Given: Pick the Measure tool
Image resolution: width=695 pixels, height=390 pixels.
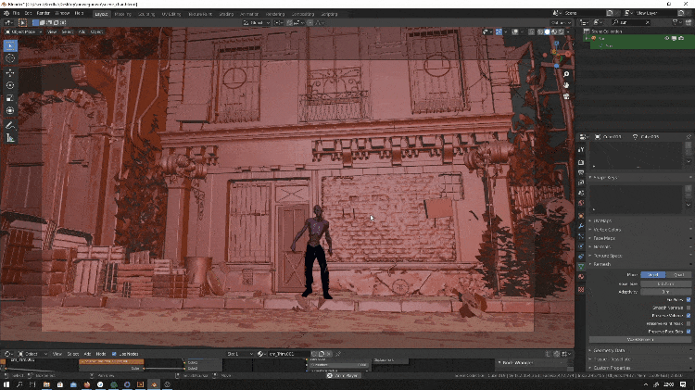Looking at the screenshot, I should (x=10, y=137).
